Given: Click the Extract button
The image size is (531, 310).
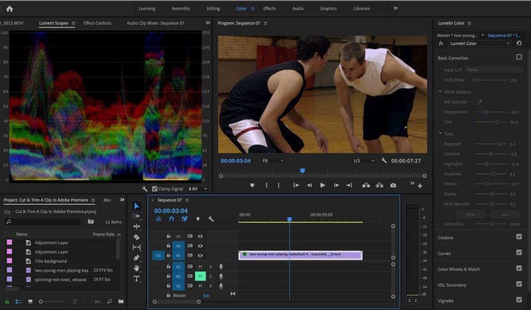Looking at the screenshot, I should [x=380, y=185].
